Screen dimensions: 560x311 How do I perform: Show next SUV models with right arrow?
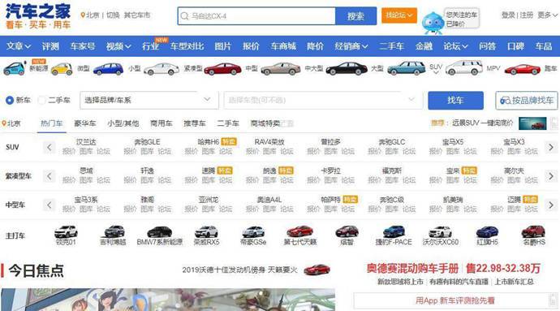[551, 147]
